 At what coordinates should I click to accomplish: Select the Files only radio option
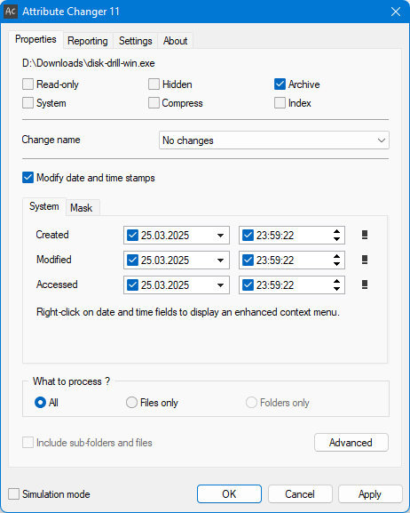point(131,403)
